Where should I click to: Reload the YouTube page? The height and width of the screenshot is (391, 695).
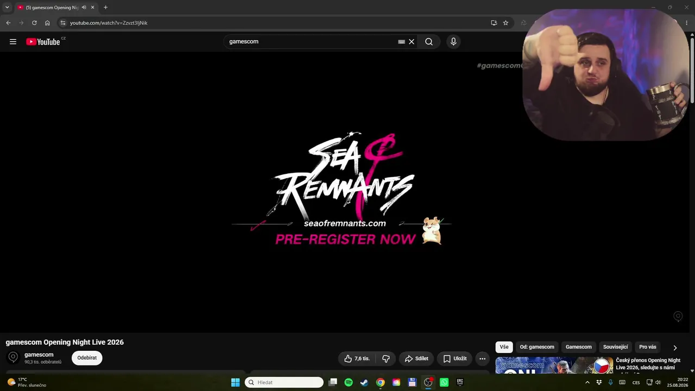[x=34, y=23]
